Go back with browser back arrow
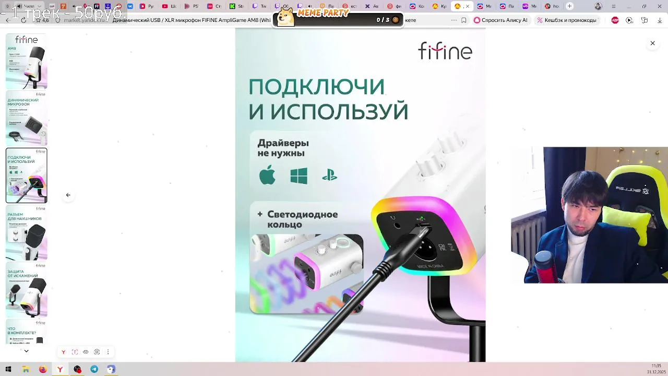668x376 pixels. tap(7, 20)
